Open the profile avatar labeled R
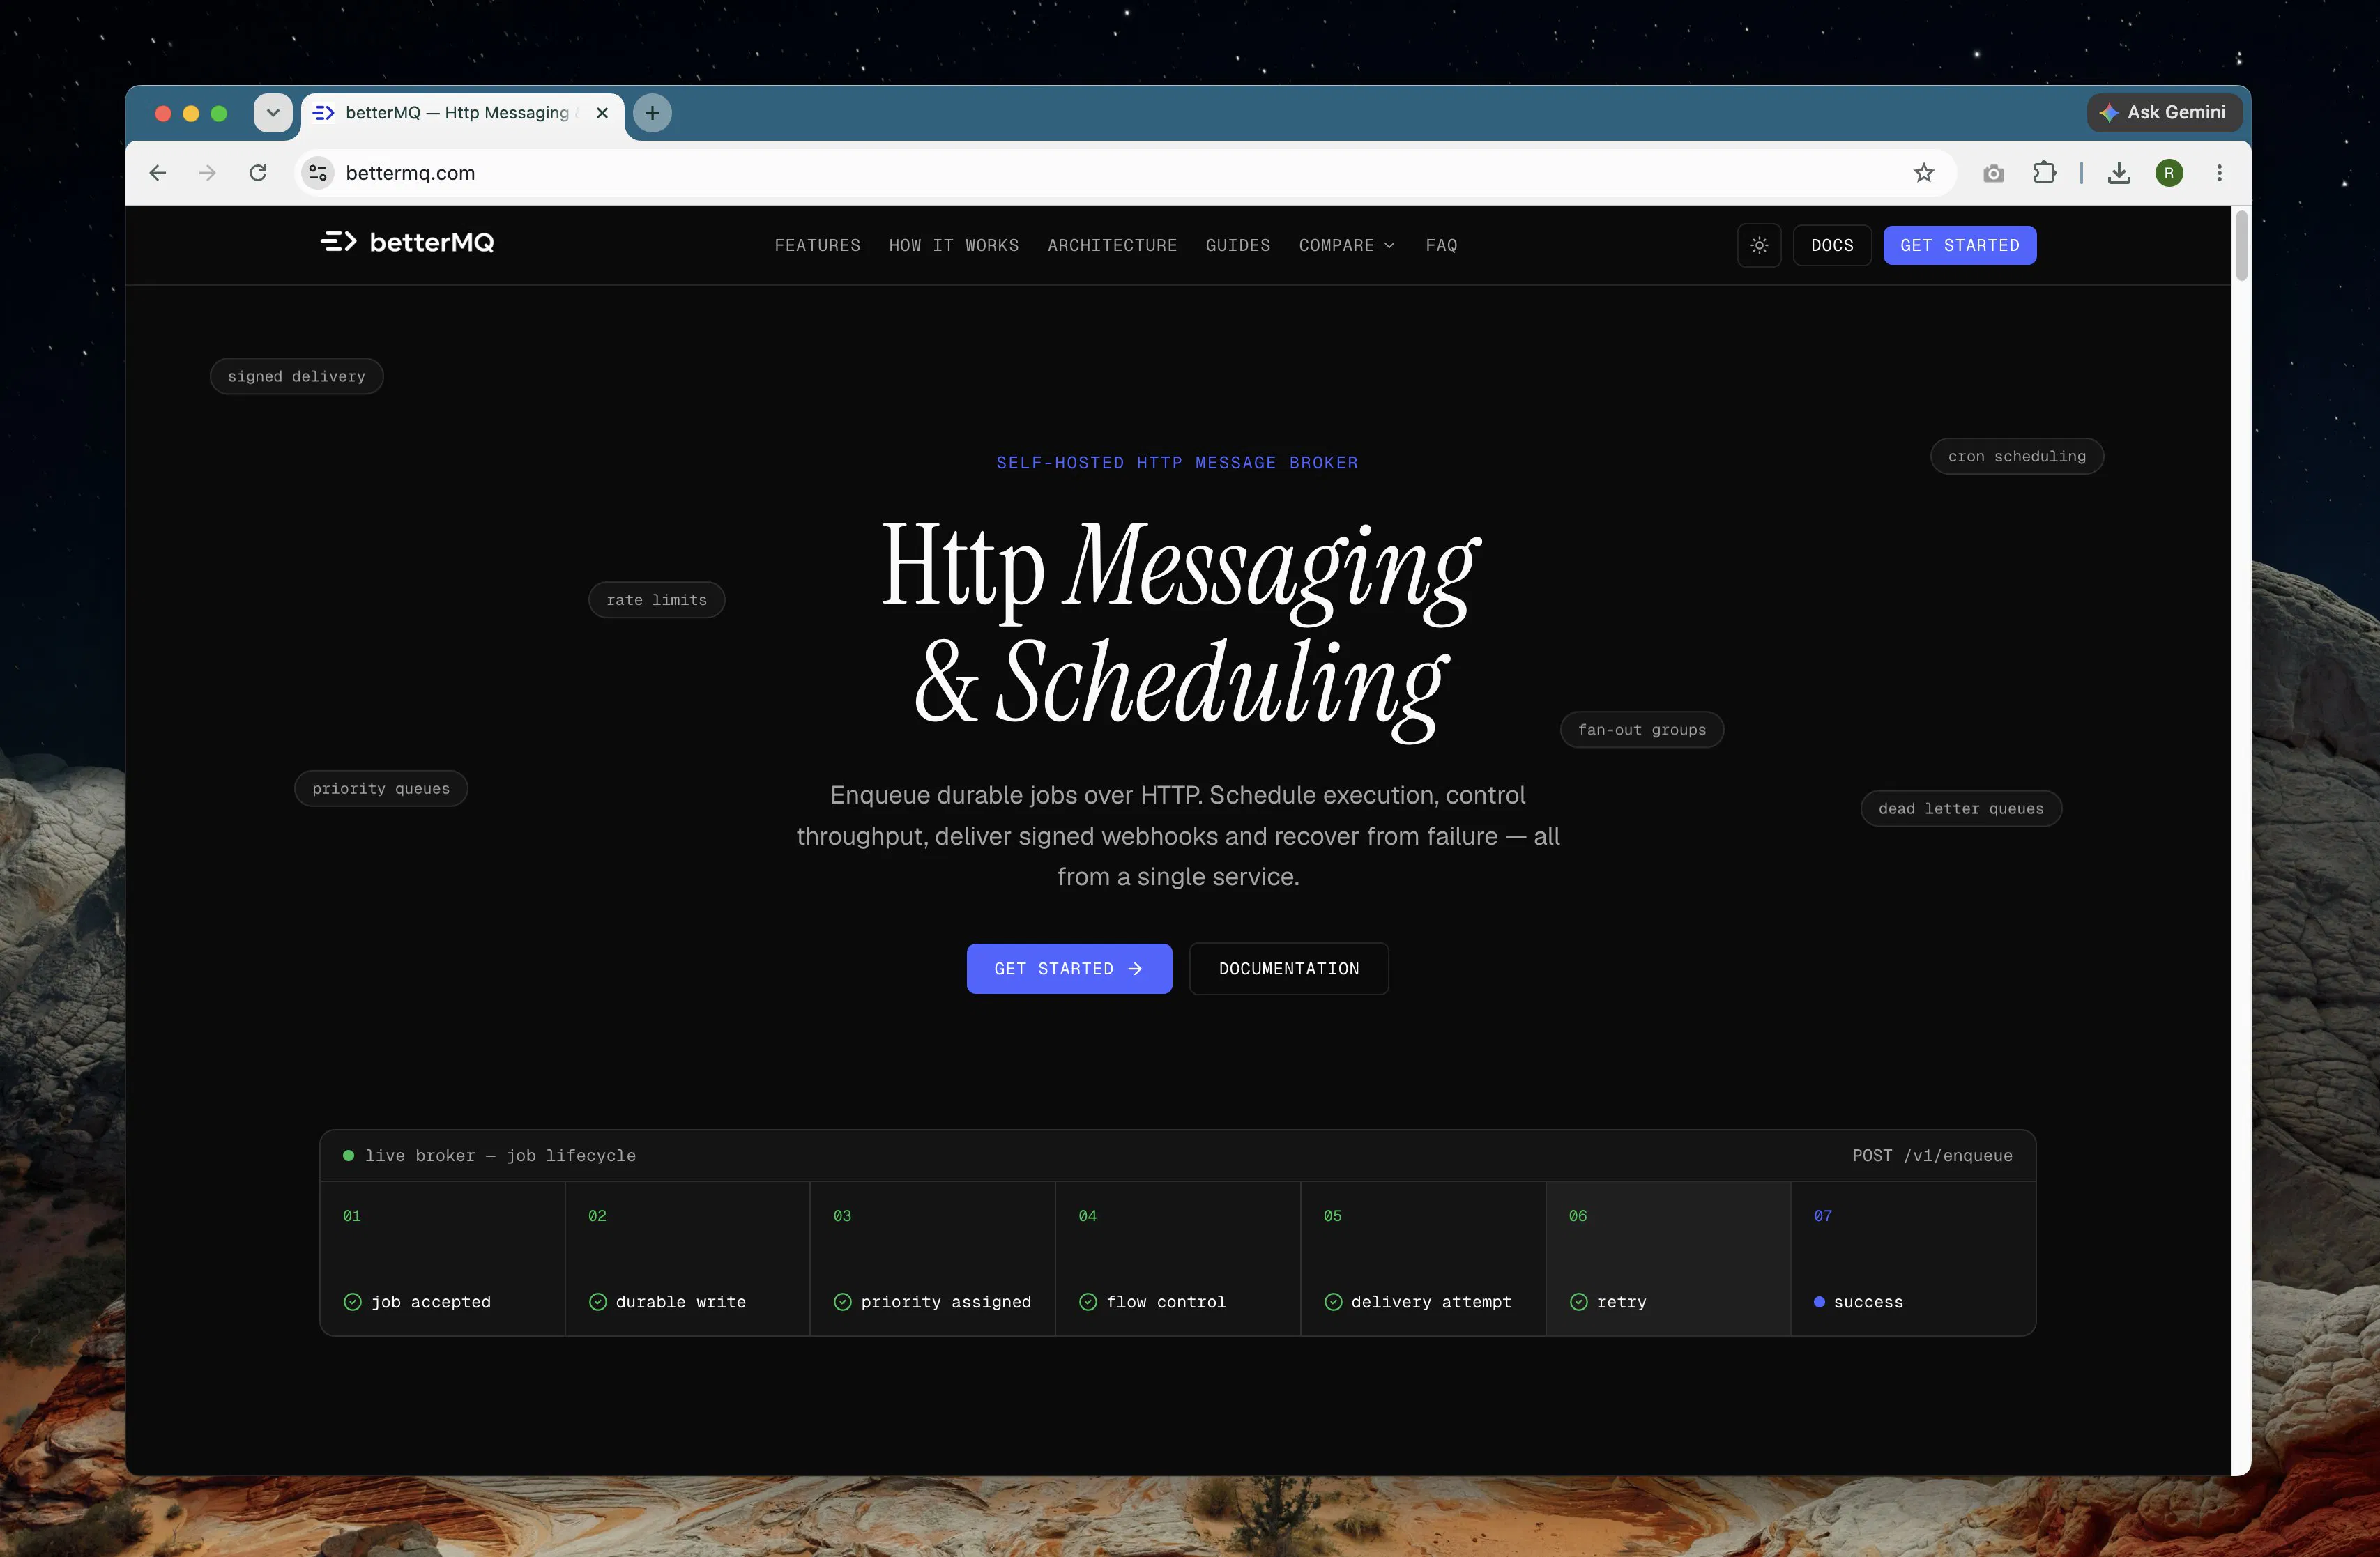Viewport: 2380px width, 1557px height. pyautogui.click(x=2169, y=173)
